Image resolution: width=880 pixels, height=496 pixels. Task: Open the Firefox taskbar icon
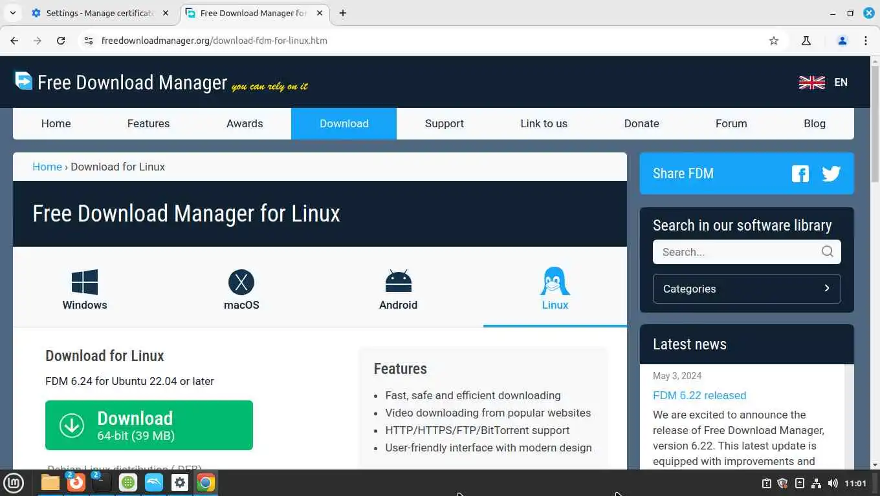point(76,482)
